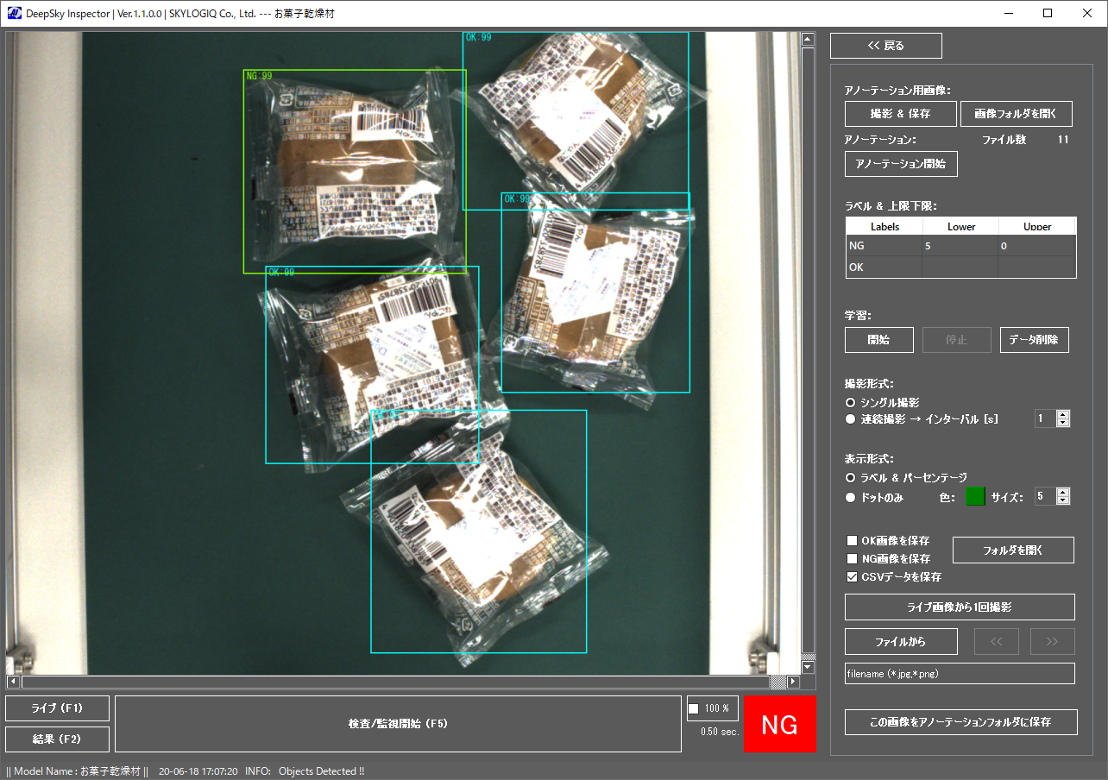Enable OK画像を保存 checkbox
Screen dimensions: 1108x780
(853, 541)
